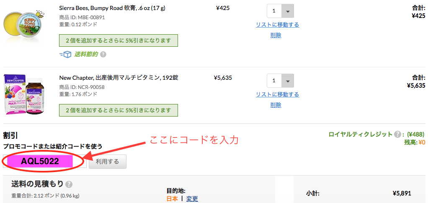Click the promo code input field
The height and width of the screenshot is (203, 428).
click(x=45, y=161)
